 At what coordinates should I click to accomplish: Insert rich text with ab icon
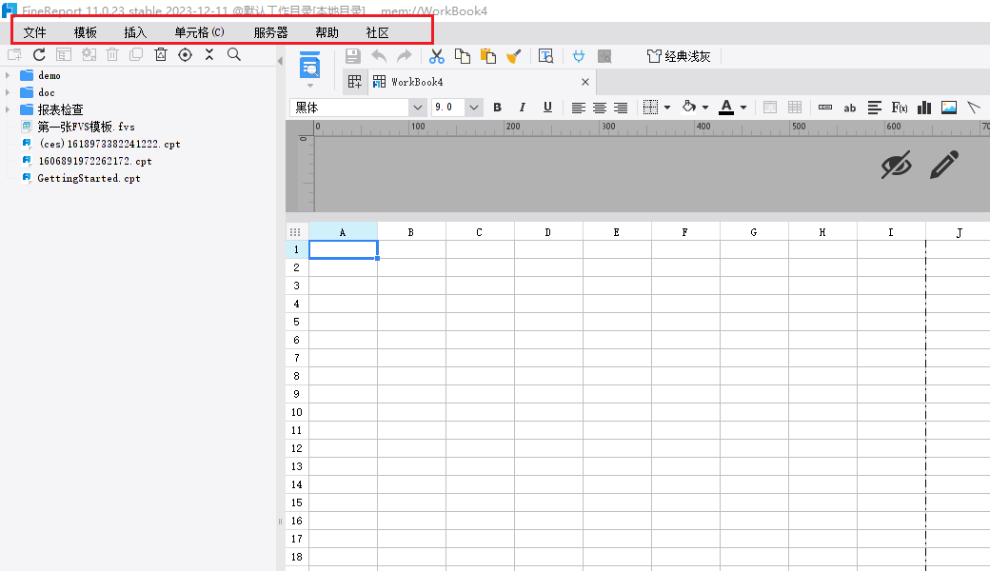click(x=850, y=108)
